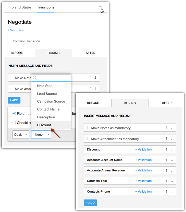Click the + Description link
The width and height of the screenshot is (186, 212).
coord(16,30)
